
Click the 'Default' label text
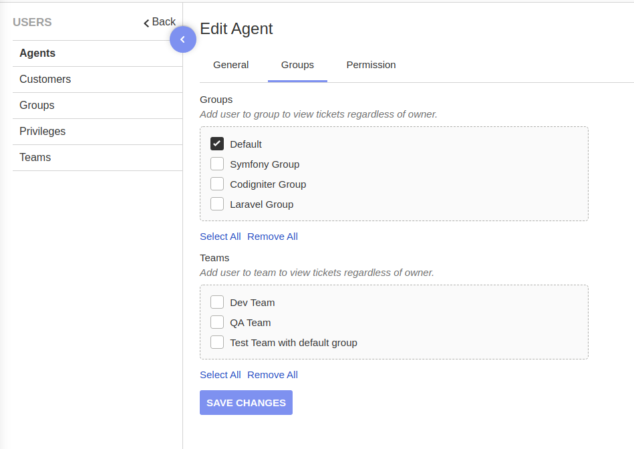[x=246, y=144]
